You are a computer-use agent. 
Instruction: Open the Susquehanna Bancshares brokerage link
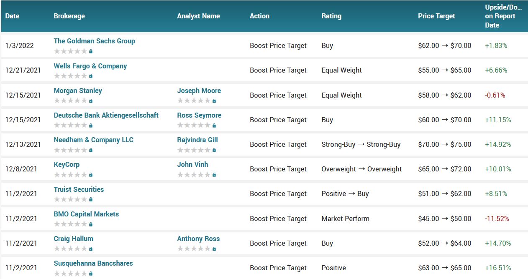[x=93, y=263]
